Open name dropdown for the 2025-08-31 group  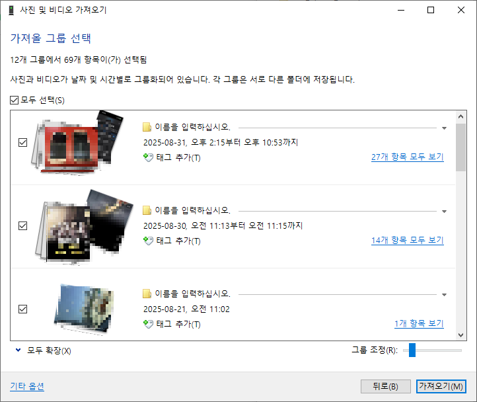point(444,128)
